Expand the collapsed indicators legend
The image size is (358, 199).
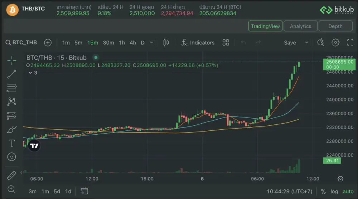click(x=33, y=73)
